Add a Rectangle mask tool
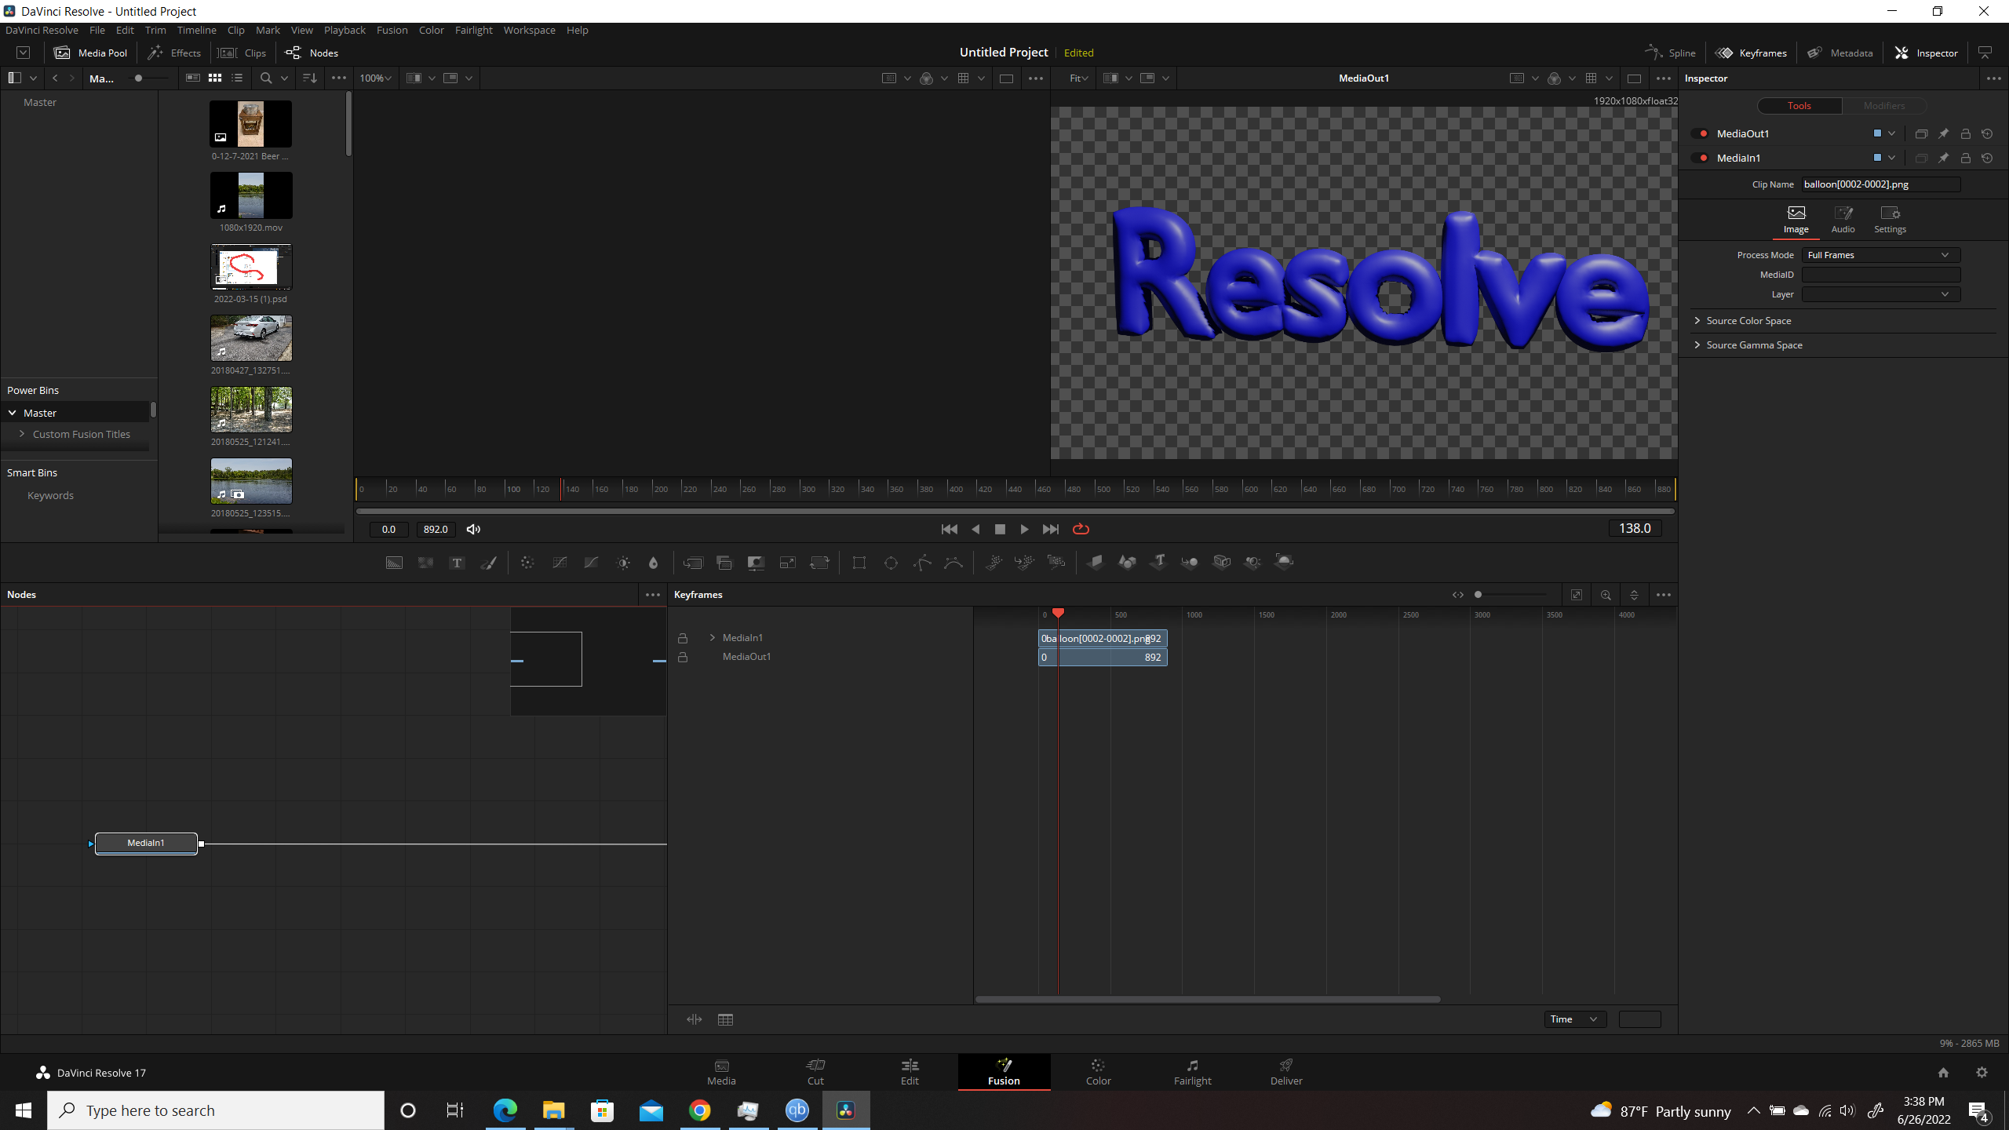The width and height of the screenshot is (2009, 1130). (859, 563)
